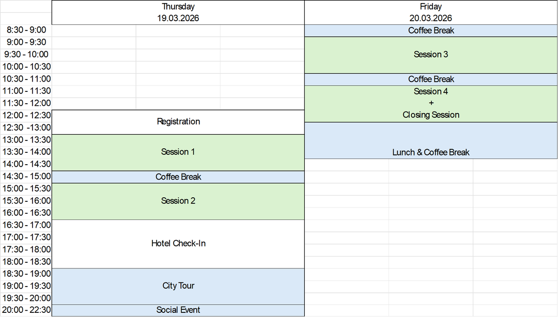Click the Hotel Check-In block
The height and width of the screenshot is (317, 558).
(x=178, y=243)
